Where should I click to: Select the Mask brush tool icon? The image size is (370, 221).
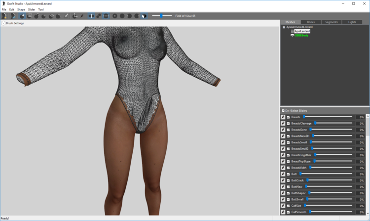tap(29, 16)
